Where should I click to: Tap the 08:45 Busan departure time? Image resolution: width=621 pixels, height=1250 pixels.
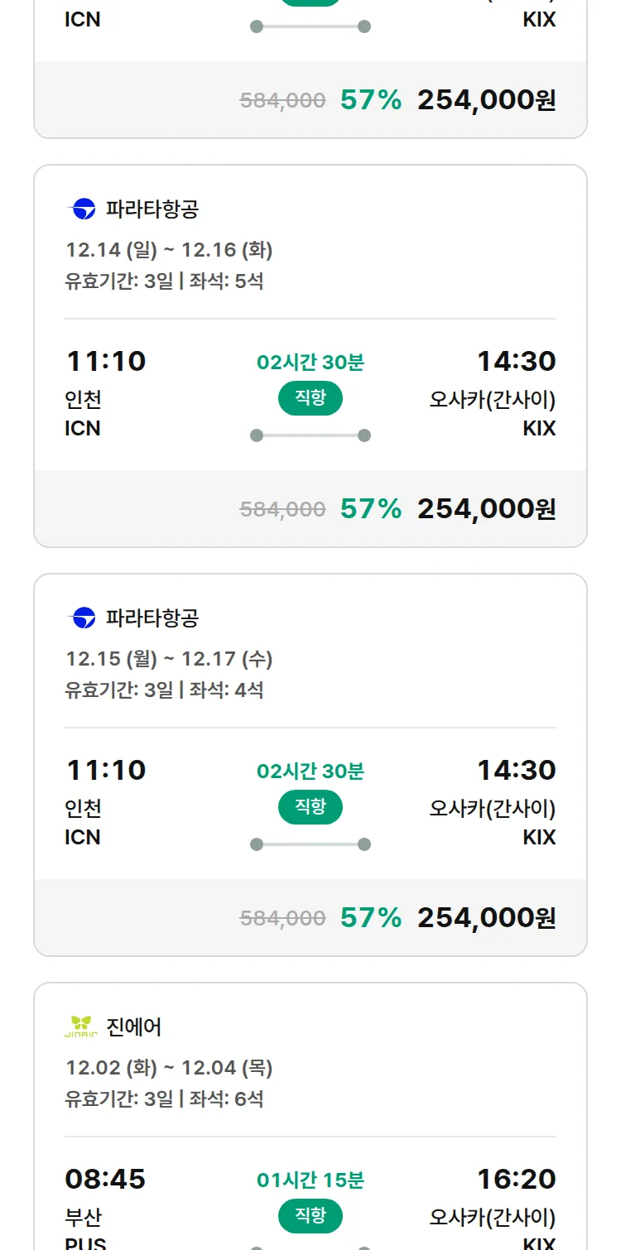(x=105, y=1179)
